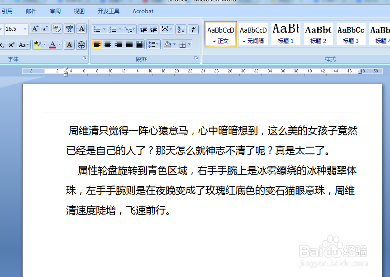Click the Sort A-Z icon
This screenshot has width=390, height=277.
(181, 29)
